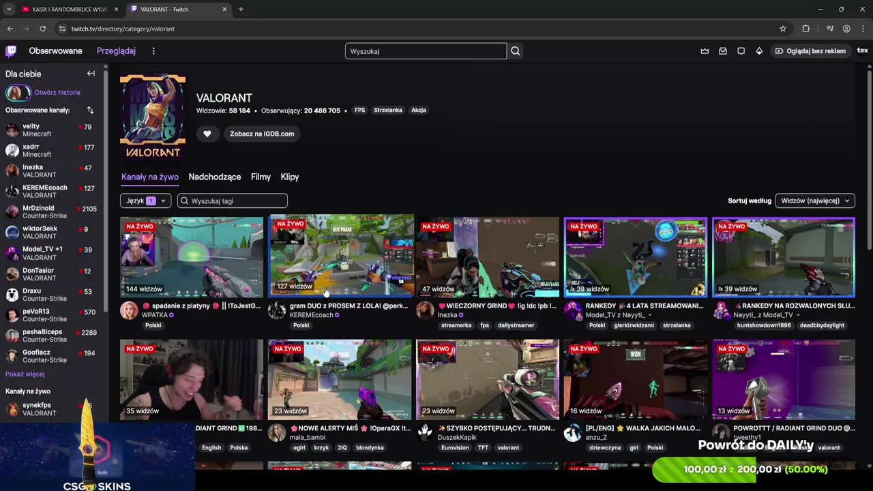Open the user avatar menu in the top right

(862, 51)
